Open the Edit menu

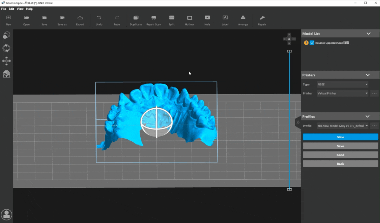click(x=12, y=9)
